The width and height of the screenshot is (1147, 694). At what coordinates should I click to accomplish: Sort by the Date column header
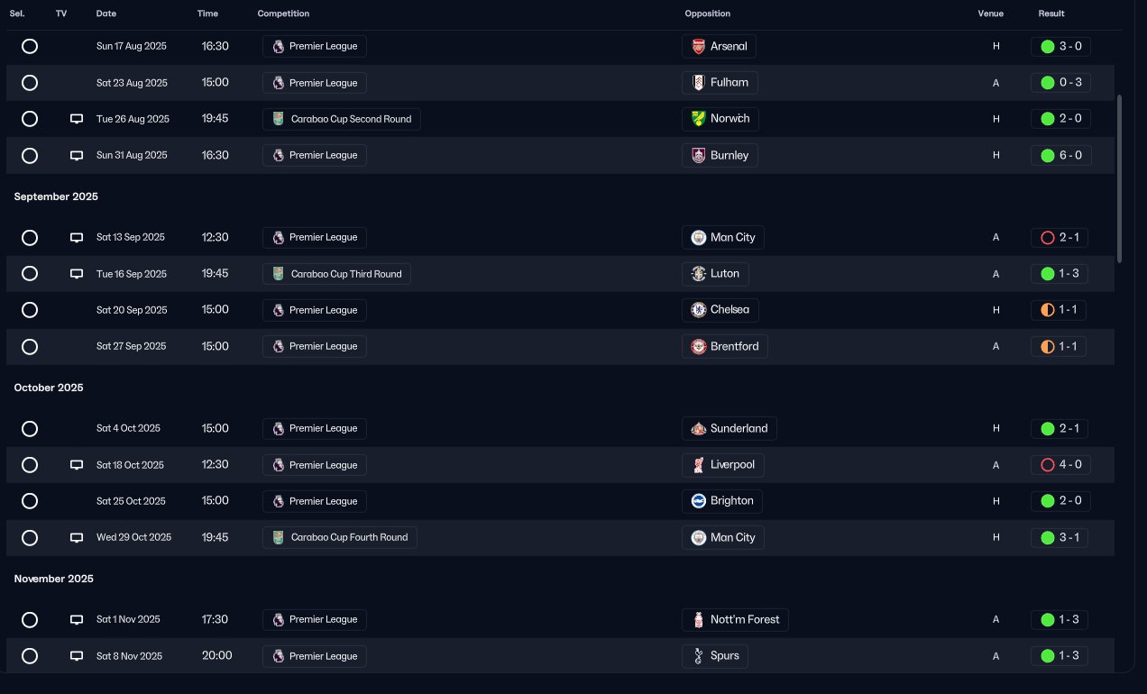(106, 14)
